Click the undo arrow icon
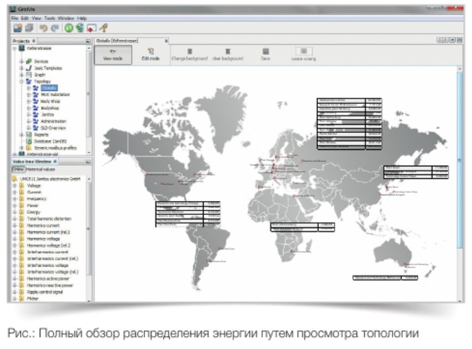Screen dimensions: 472x349 click(x=43, y=28)
